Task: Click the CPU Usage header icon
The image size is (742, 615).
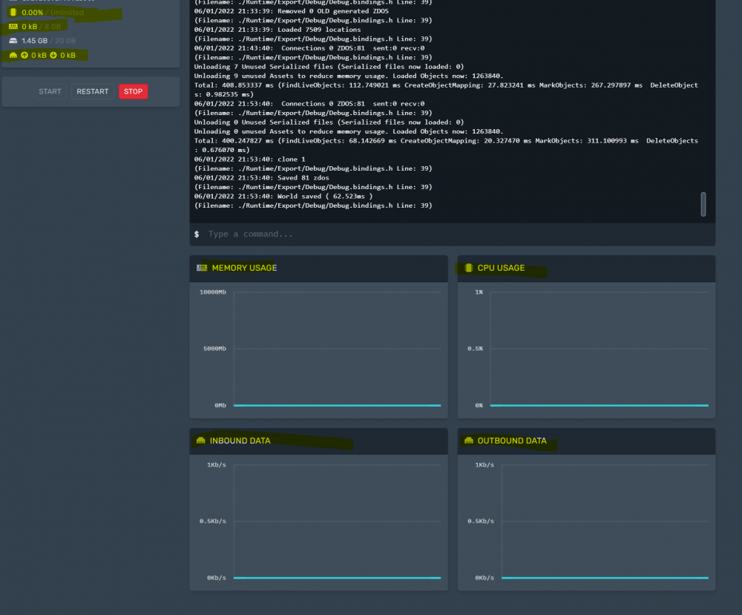Action: tap(468, 268)
